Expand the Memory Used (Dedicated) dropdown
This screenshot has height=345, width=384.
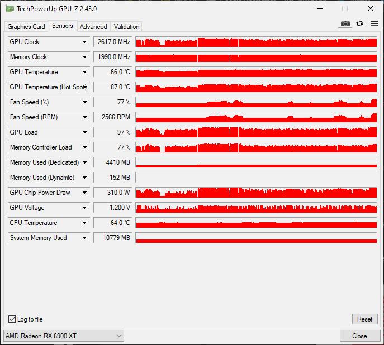click(x=84, y=162)
